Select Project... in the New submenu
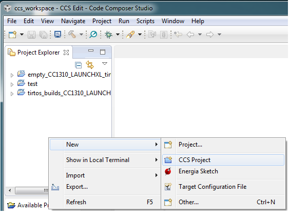This screenshot has width=290, height=214. pyautogui.click(x=223, y=145)
